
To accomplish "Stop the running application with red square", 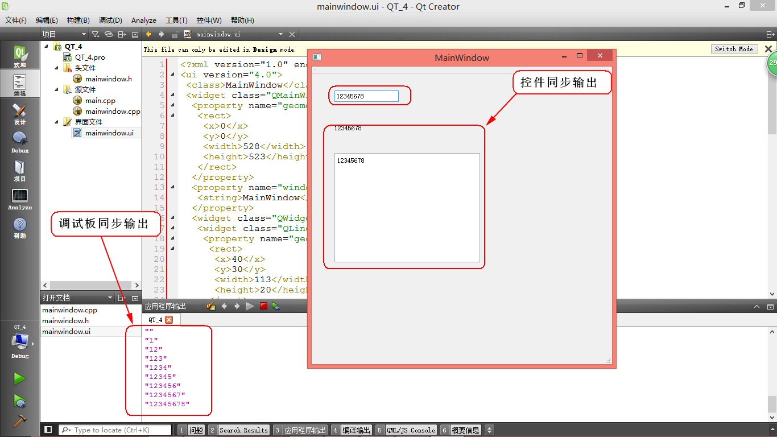I will [x=263, y=306].
